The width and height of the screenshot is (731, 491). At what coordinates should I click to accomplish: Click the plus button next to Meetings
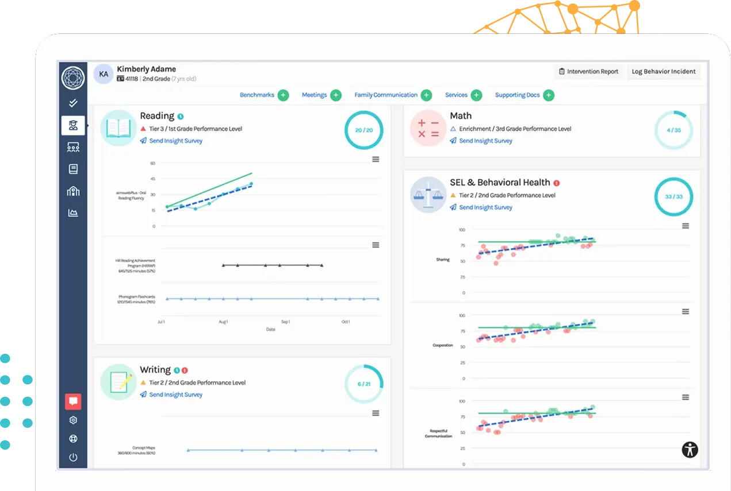click(x=336, y=95)
